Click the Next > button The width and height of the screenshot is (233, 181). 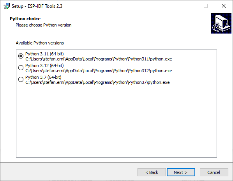[x=181, y=172]
